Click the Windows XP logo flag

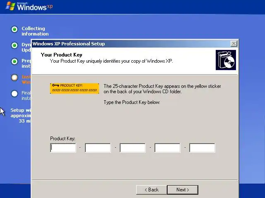click(10, 6)
